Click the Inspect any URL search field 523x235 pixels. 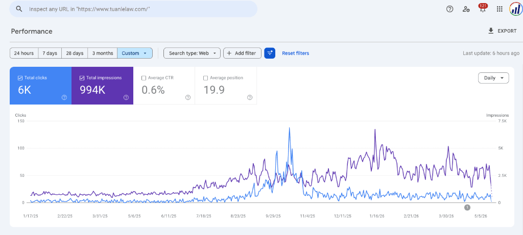[x=133, y=9]
